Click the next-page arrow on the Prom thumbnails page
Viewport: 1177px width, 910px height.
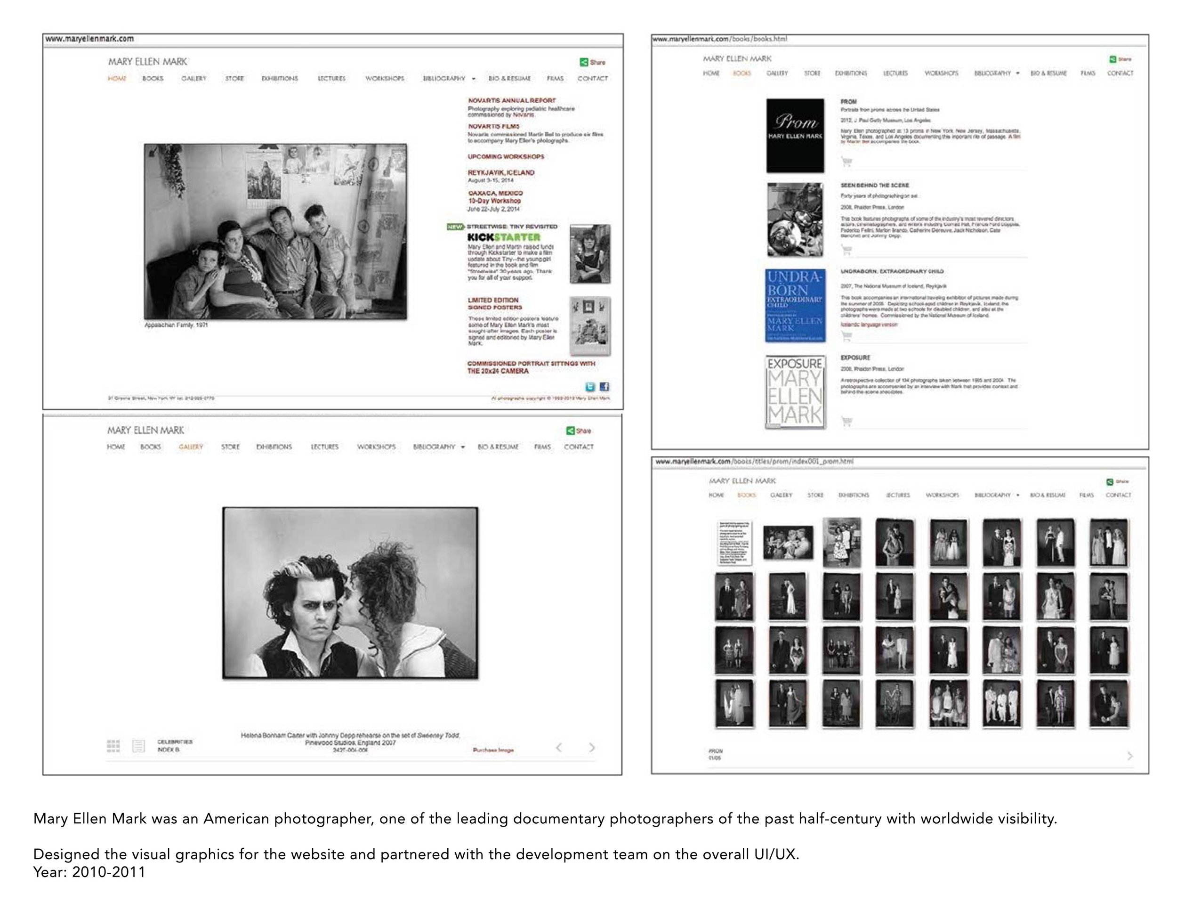[1130, 756]
